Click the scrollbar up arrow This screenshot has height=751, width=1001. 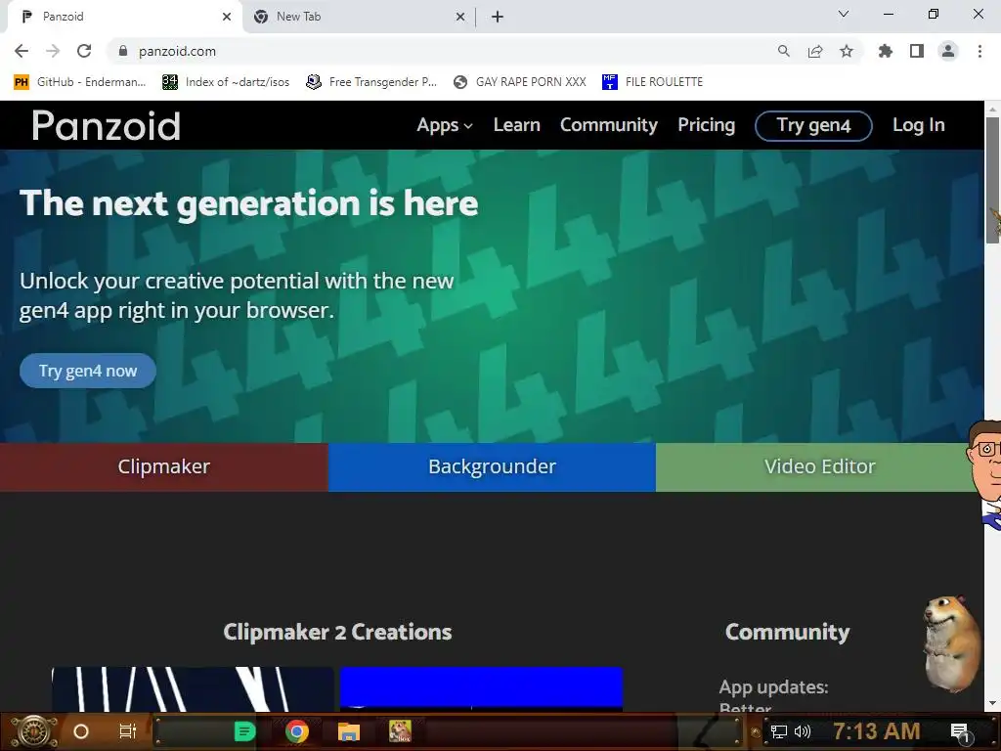[992, 109]
